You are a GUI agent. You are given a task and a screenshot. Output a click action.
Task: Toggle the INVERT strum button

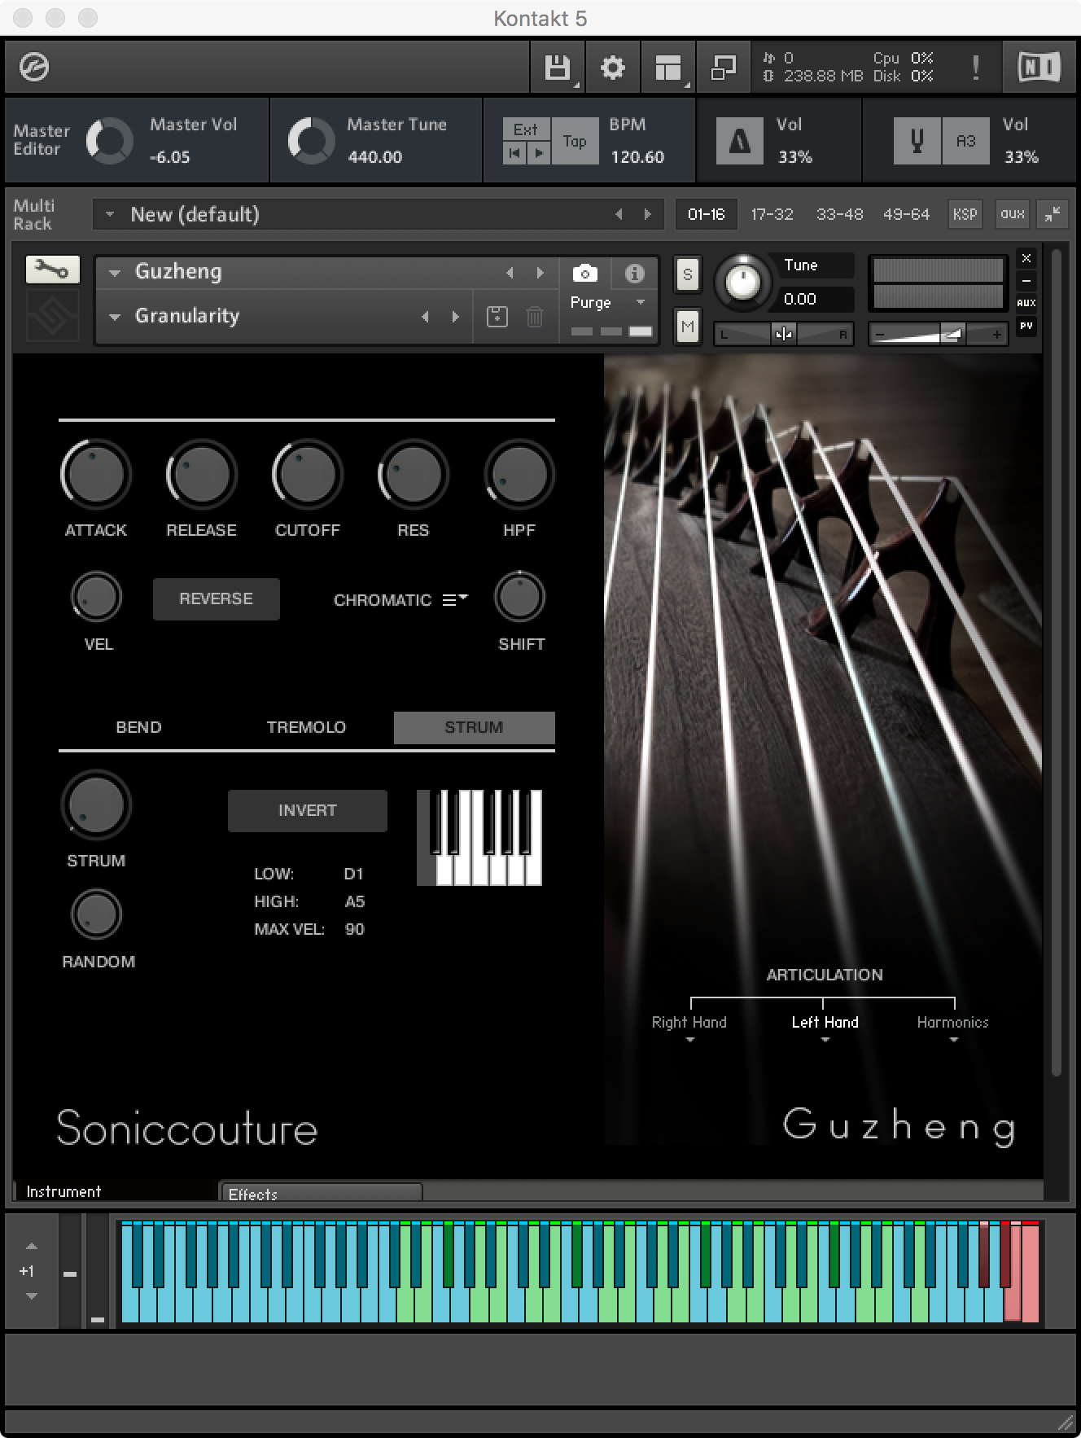tap(308, 810)
